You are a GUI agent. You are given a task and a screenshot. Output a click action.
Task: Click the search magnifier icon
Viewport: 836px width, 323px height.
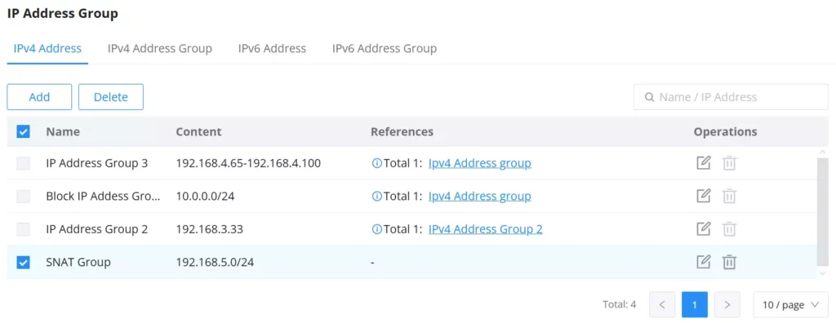coord(649,97)
